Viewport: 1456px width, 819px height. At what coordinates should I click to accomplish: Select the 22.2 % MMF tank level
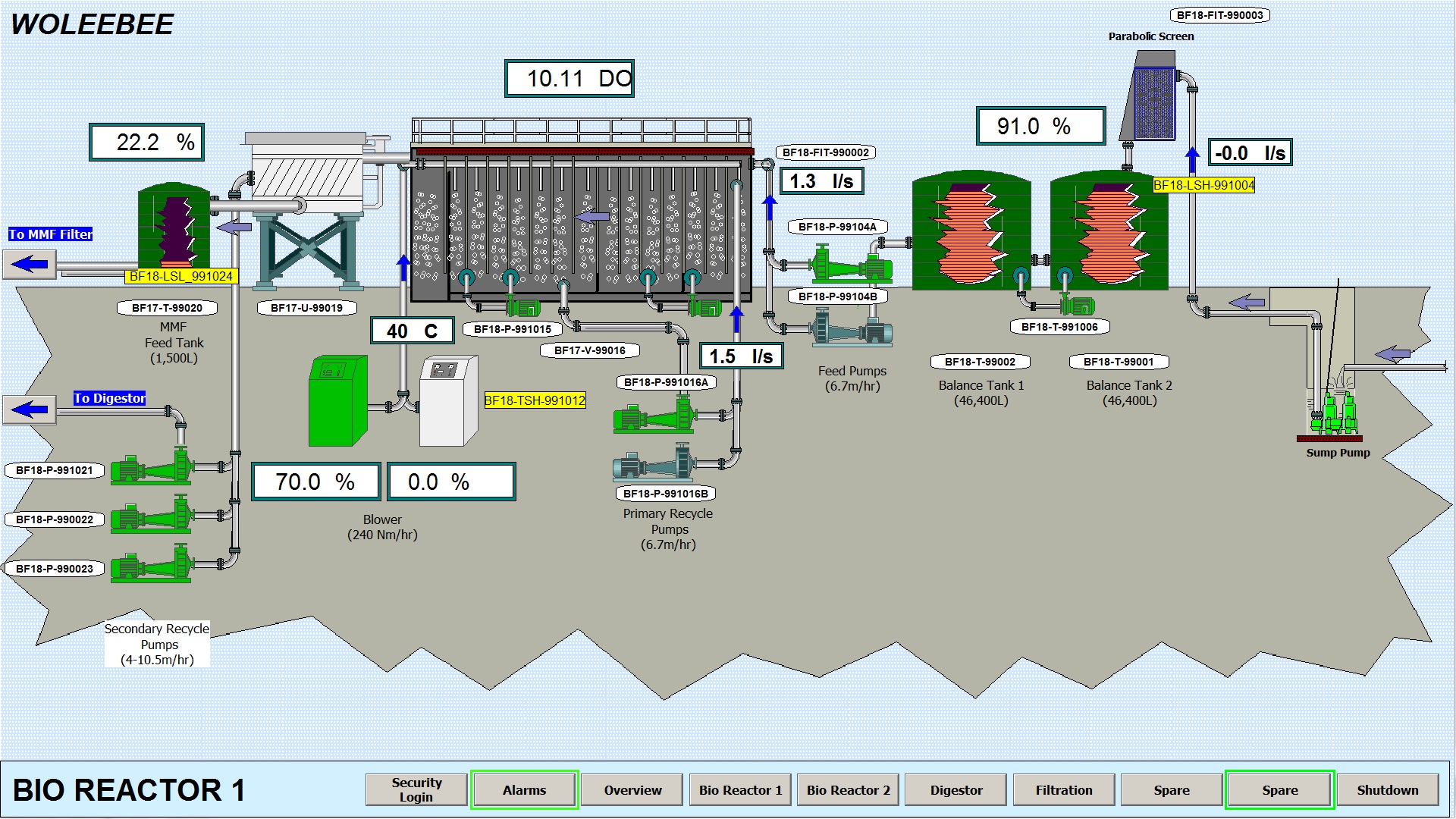tap(146, 143)
